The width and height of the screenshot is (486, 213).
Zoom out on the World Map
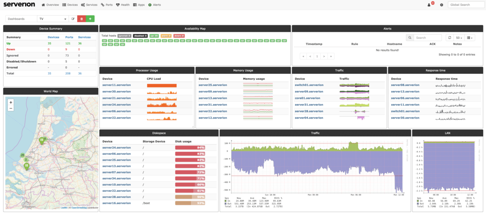pyautogui.click(x=11, y=108)
